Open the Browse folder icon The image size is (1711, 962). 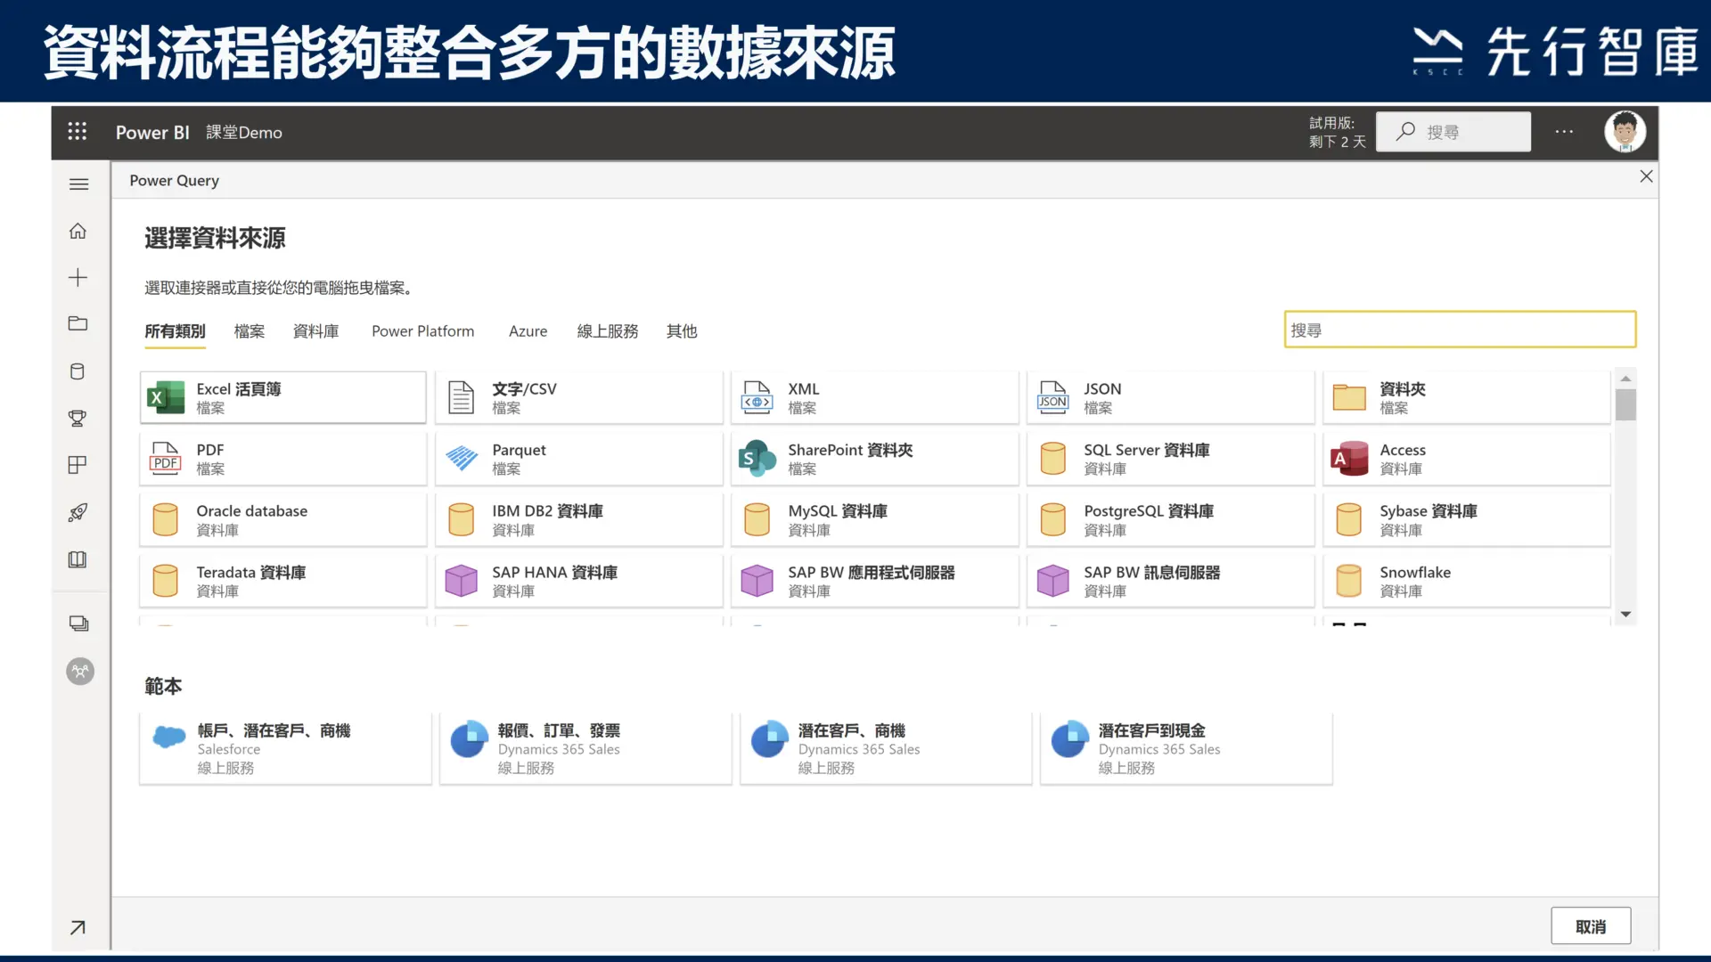(78, 323)
